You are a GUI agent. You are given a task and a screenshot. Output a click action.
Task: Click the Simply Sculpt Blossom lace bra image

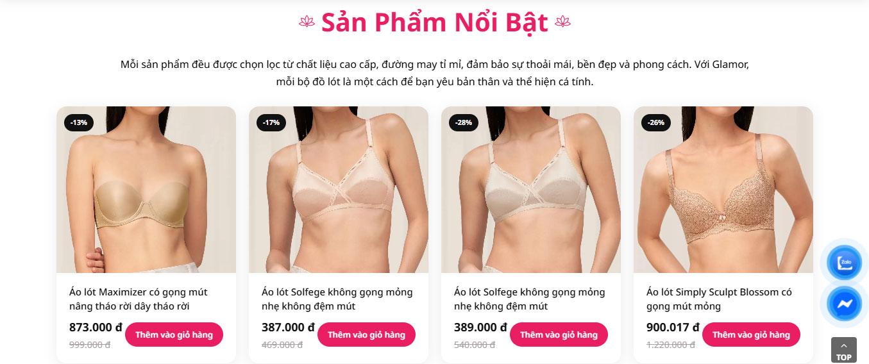tap(723, 190)
